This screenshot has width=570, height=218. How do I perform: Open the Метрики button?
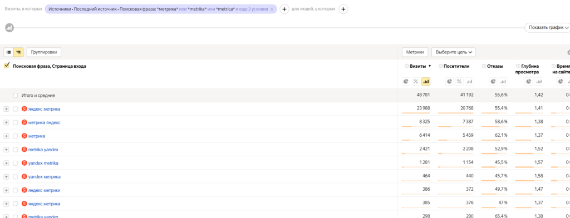[415, 52]
